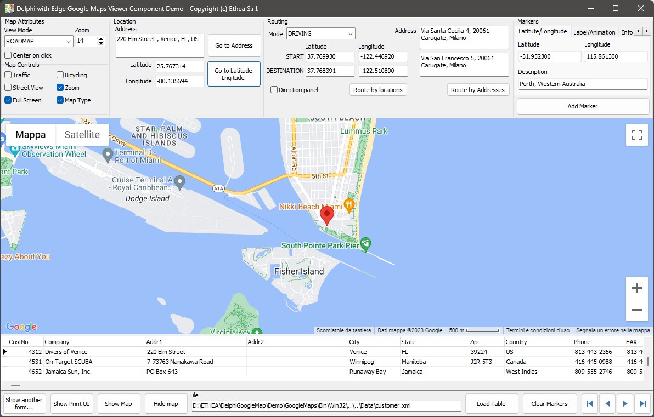This screenshot has width=654, height=417.
Task: Click the Nikki Beach Miami restaurant pin
Action: click(349, 205)
